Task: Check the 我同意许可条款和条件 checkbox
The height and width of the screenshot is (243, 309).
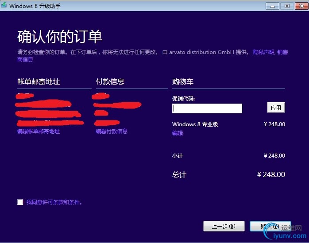Action: (20, 202)
